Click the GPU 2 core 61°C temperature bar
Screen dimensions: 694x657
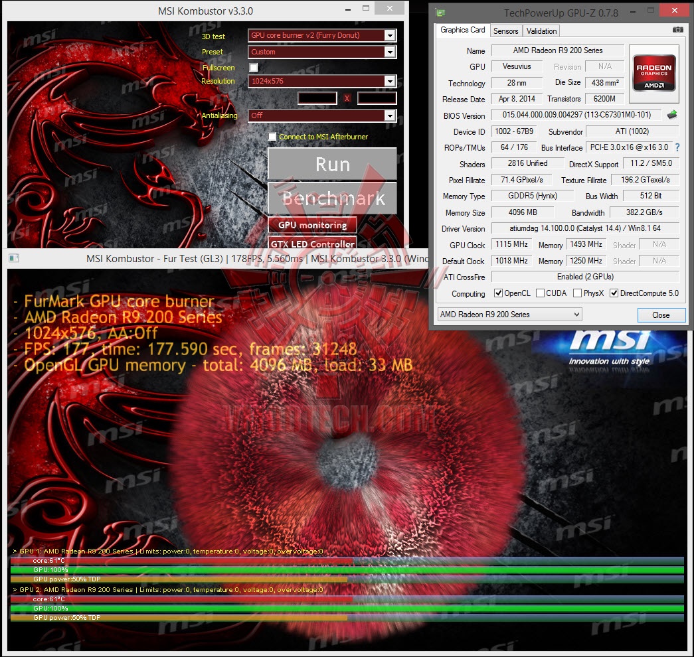point(347,599)
